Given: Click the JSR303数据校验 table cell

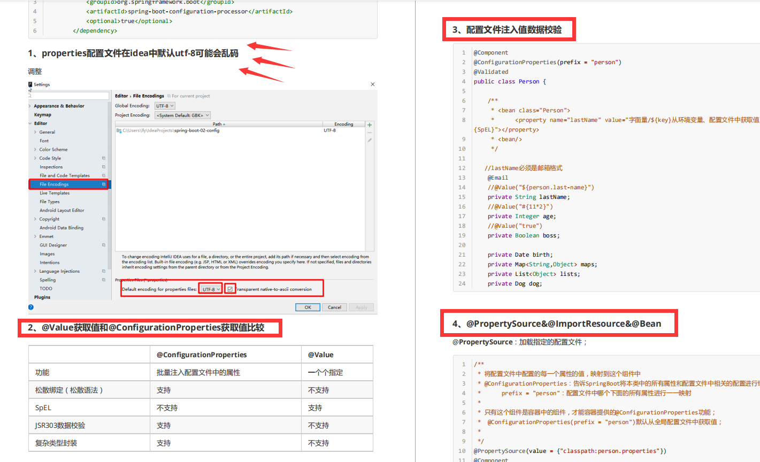Looking at the screenshot, I should point(89,426).
